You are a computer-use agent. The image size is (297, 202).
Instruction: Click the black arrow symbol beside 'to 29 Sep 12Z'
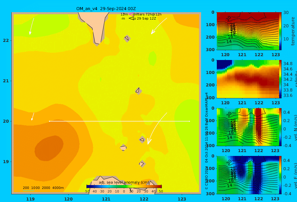click(x=131, y=18)
